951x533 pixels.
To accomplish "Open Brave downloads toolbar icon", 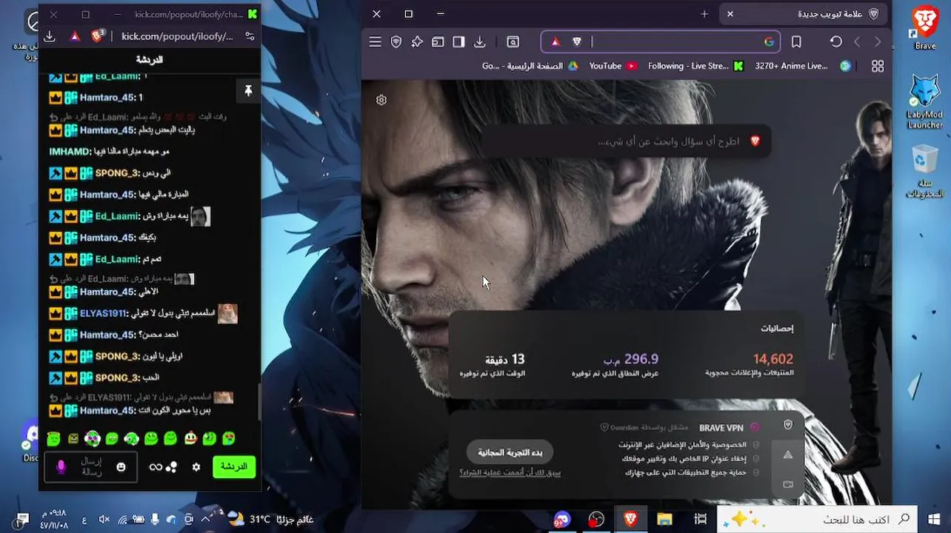I will [x=479, y=42].
